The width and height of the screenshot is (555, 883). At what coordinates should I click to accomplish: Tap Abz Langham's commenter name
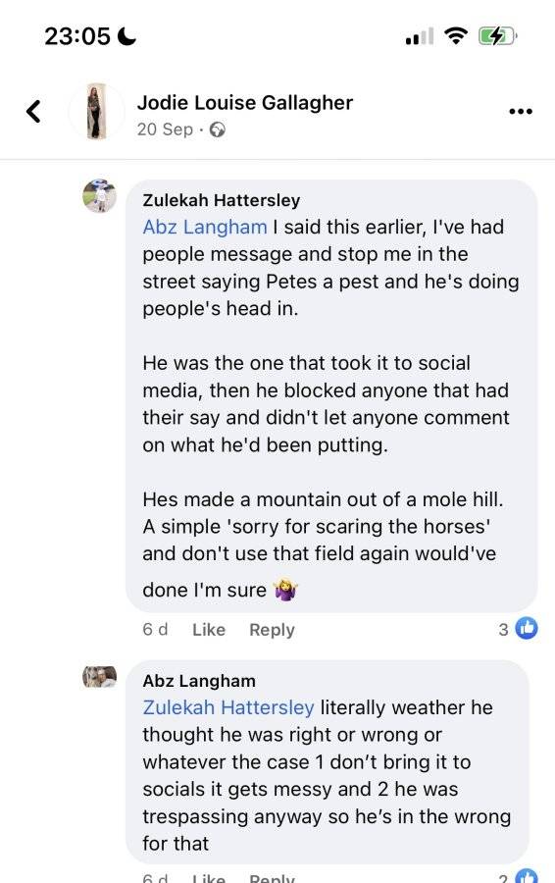click(199, 681)
